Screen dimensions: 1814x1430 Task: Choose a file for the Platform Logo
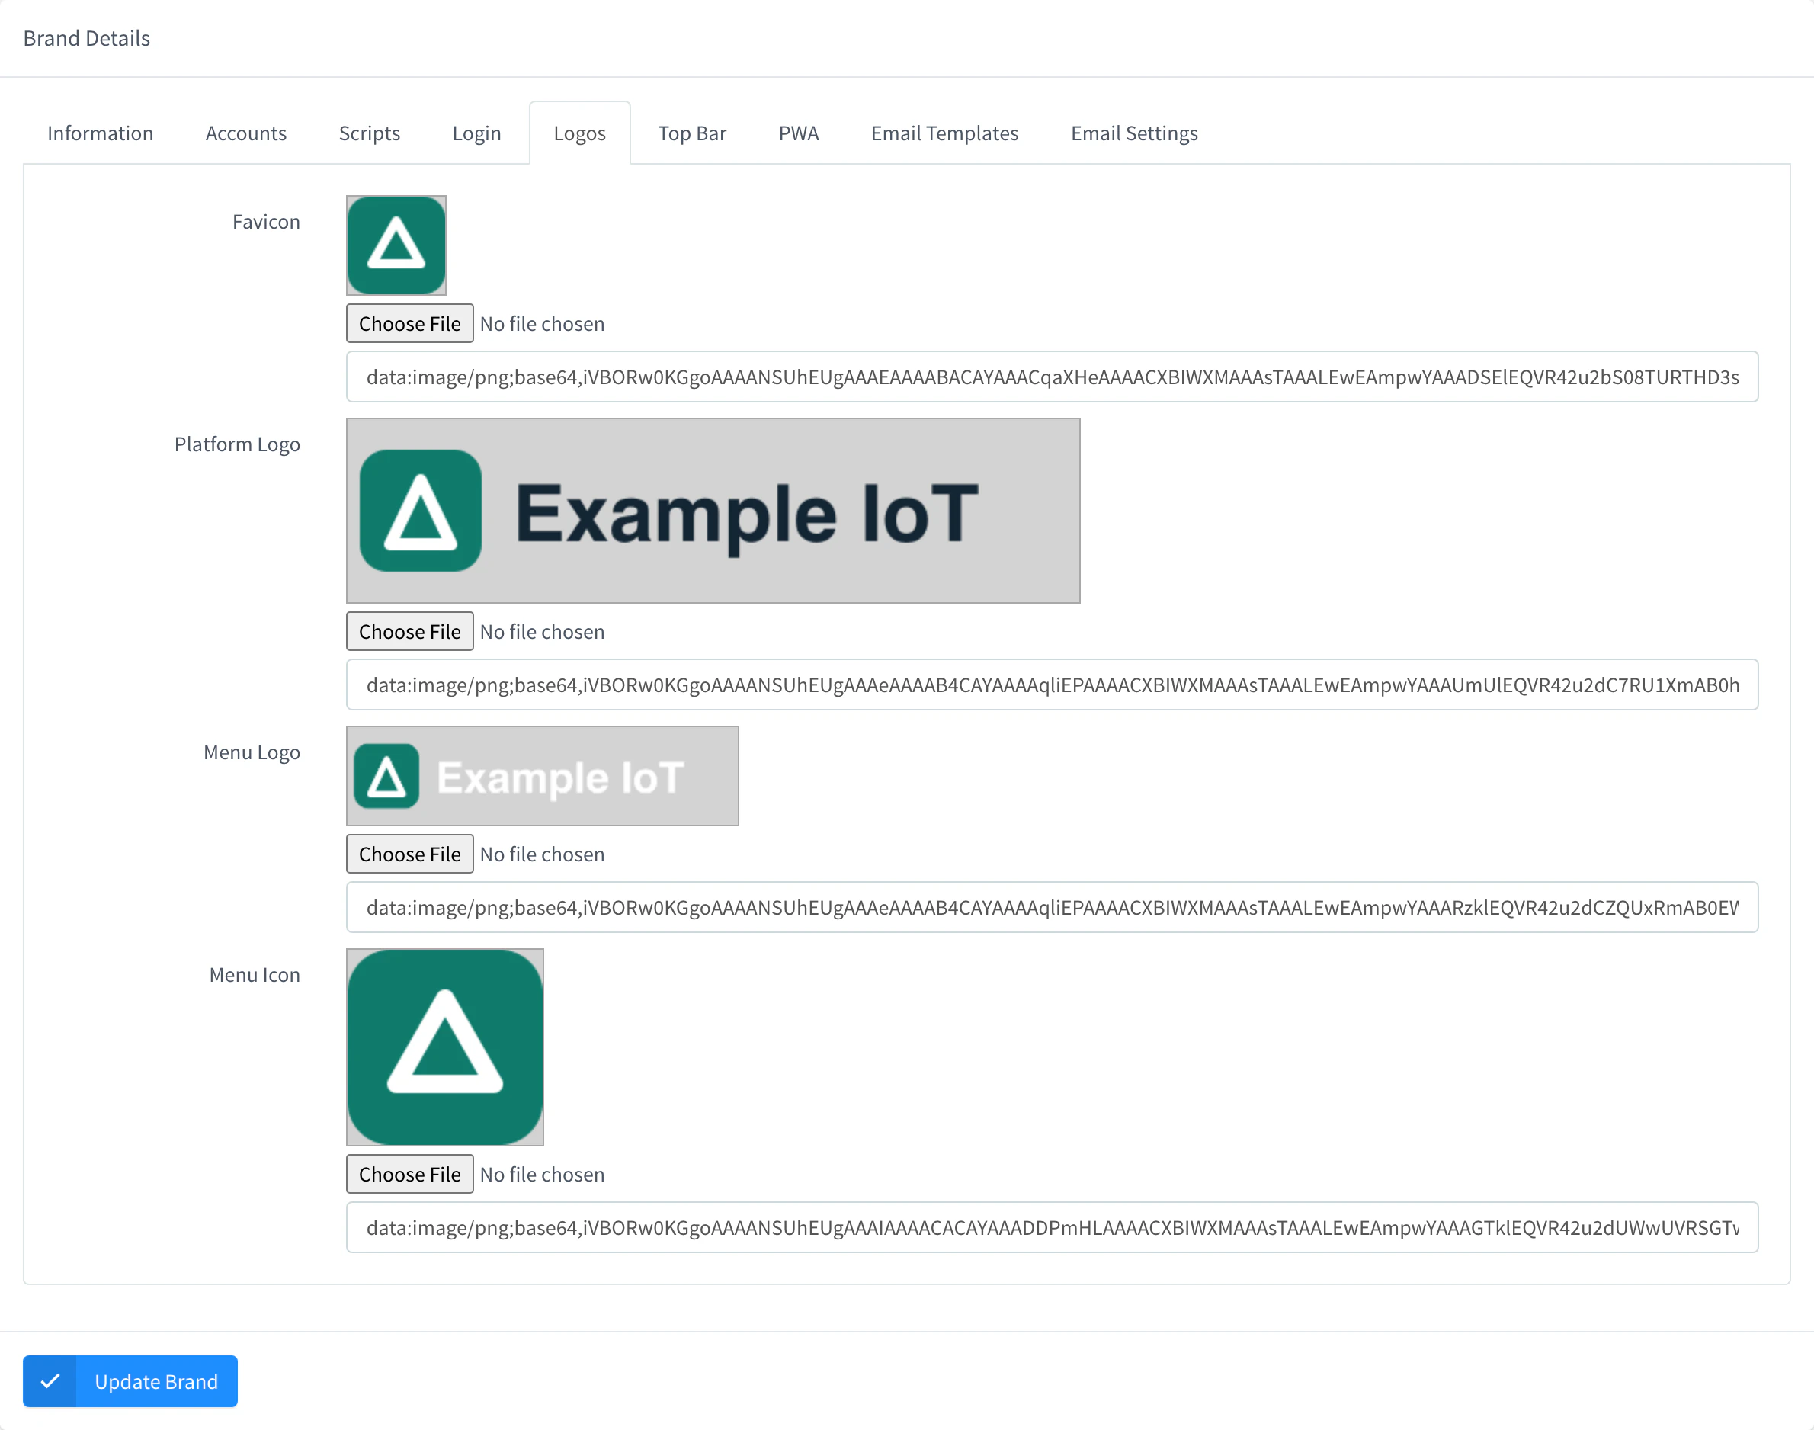click(x=409, y=631)
